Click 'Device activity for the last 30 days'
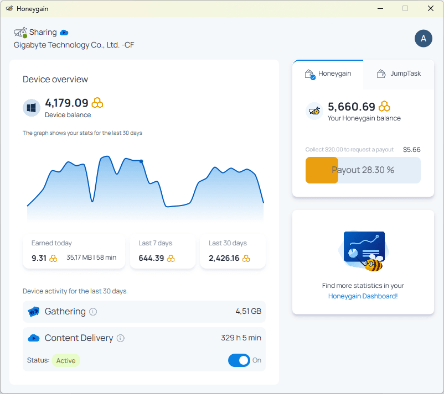This screenshot has width=444, height=394. (x=75, y=291)
